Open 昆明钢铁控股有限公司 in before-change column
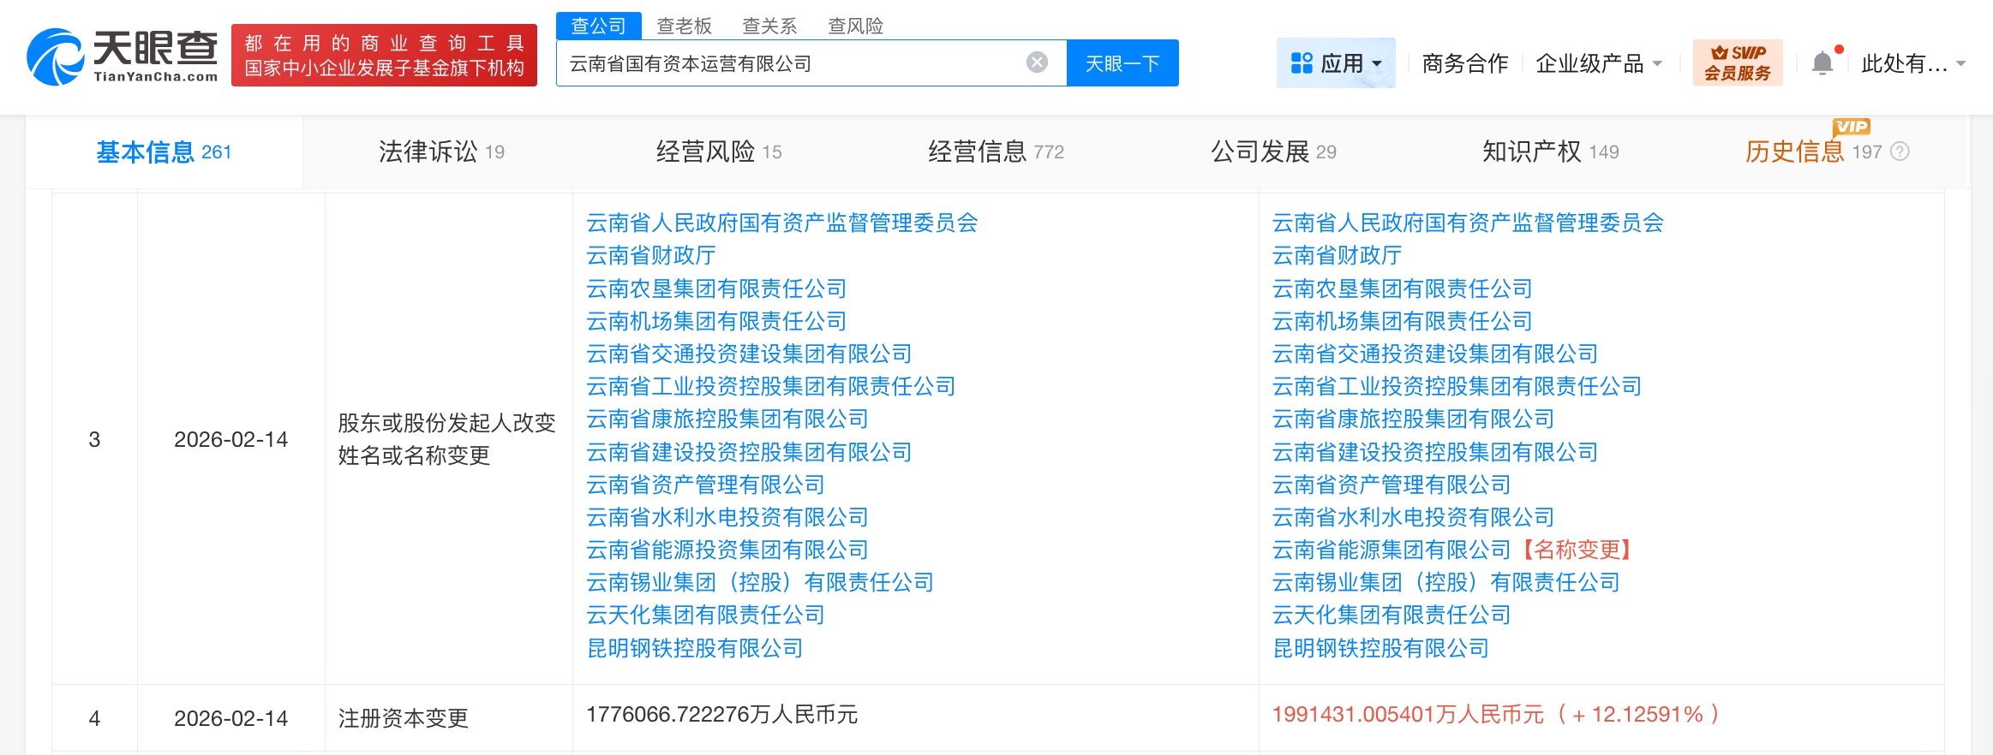The height and width of the screenshot is (755, 1993). point(695,648)
